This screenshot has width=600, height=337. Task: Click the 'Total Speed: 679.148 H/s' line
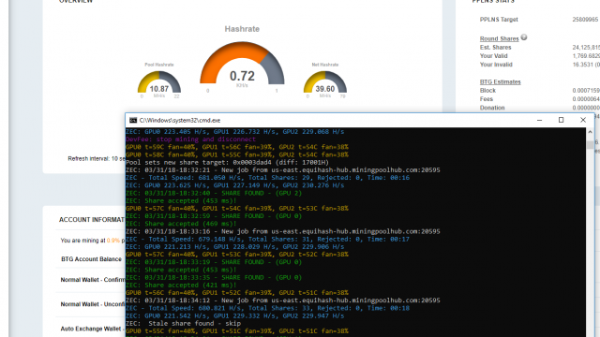click(x=267, y=240)
